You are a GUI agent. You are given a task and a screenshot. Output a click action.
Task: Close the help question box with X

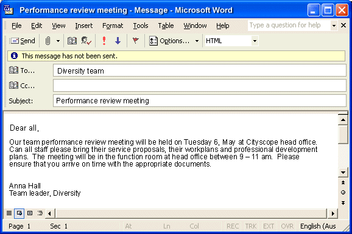(343, 26)
